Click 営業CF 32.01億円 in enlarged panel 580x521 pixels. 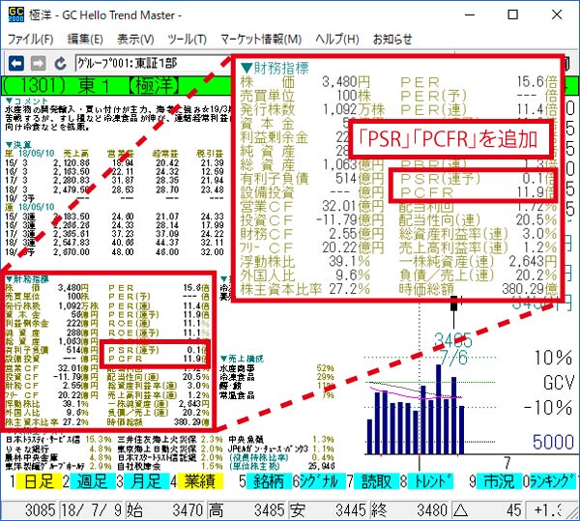tap(312, 206)
